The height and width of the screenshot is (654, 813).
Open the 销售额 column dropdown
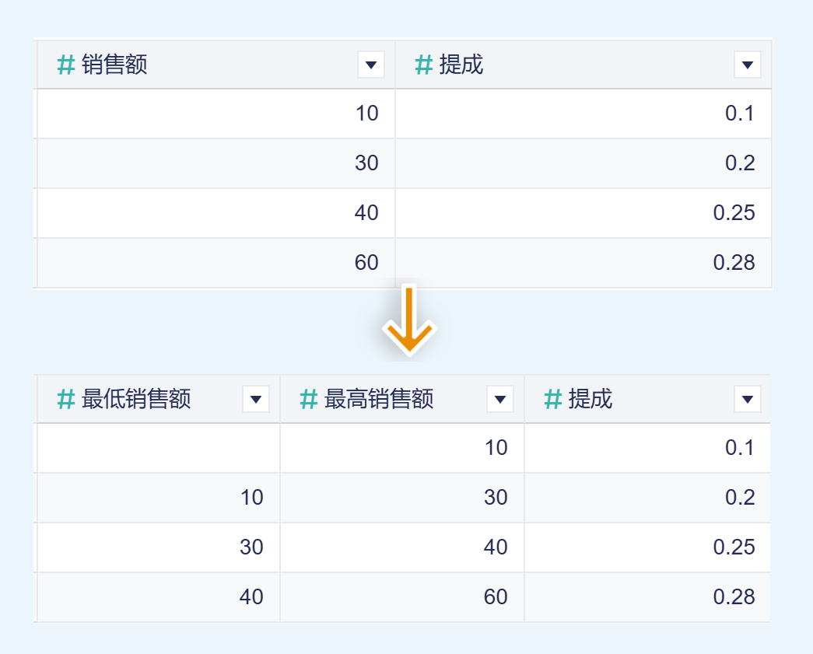pos(371,65)
